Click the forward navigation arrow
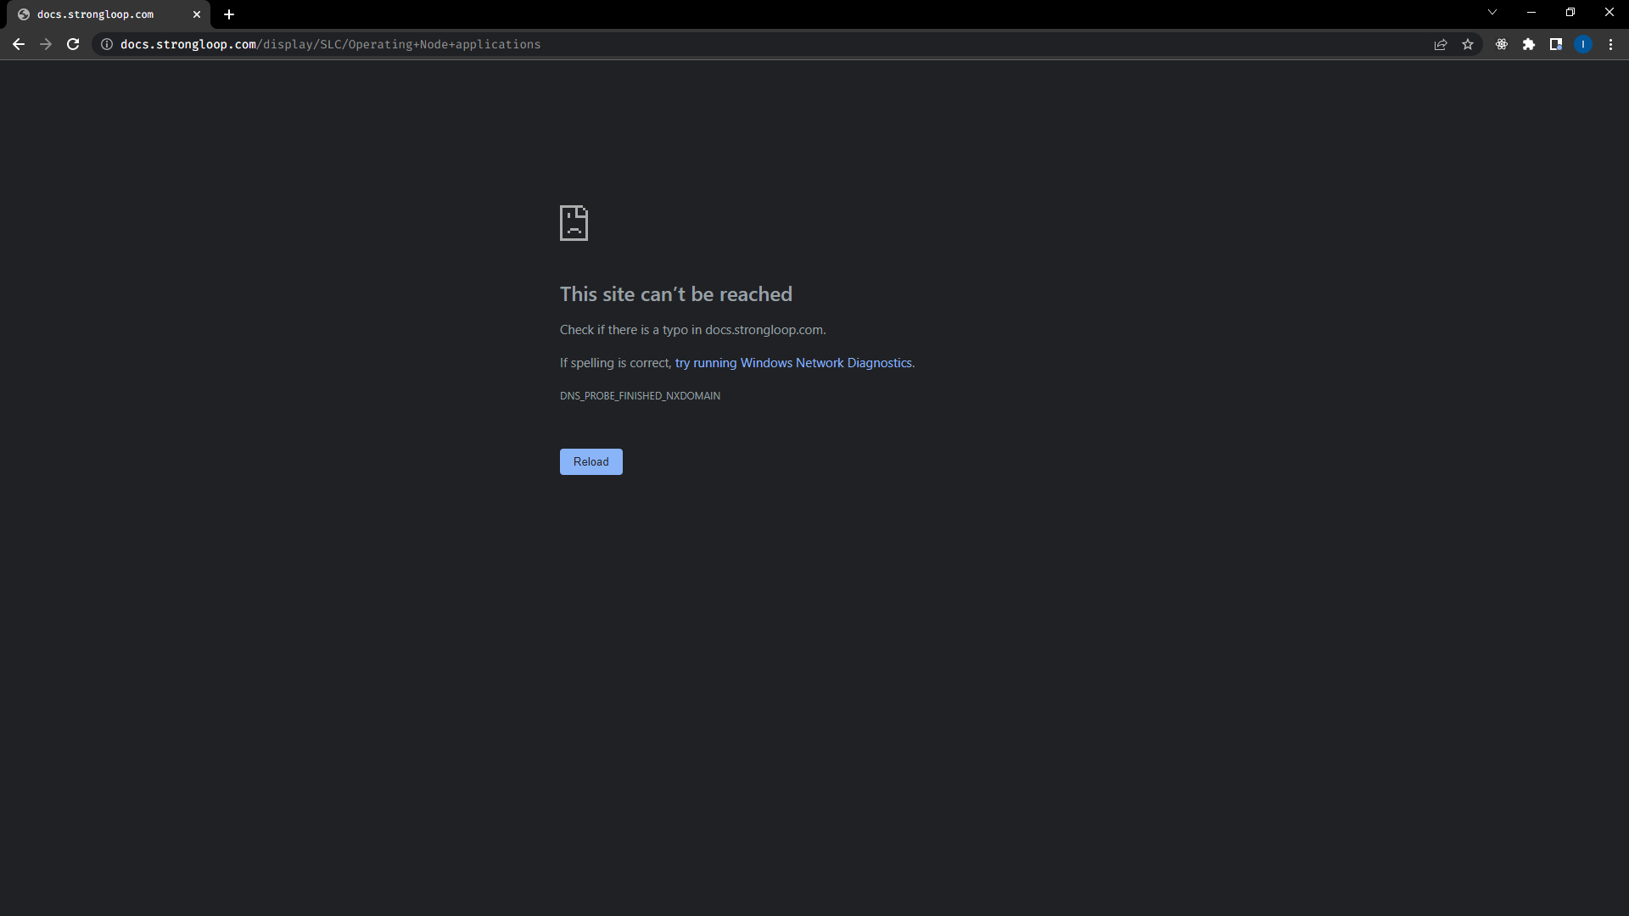The height and width of the screenshot is (916, 1629). coord(46,44)
